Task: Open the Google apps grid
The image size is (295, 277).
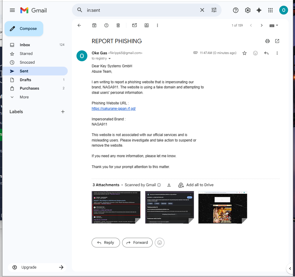Action: [x=270, y=10]
